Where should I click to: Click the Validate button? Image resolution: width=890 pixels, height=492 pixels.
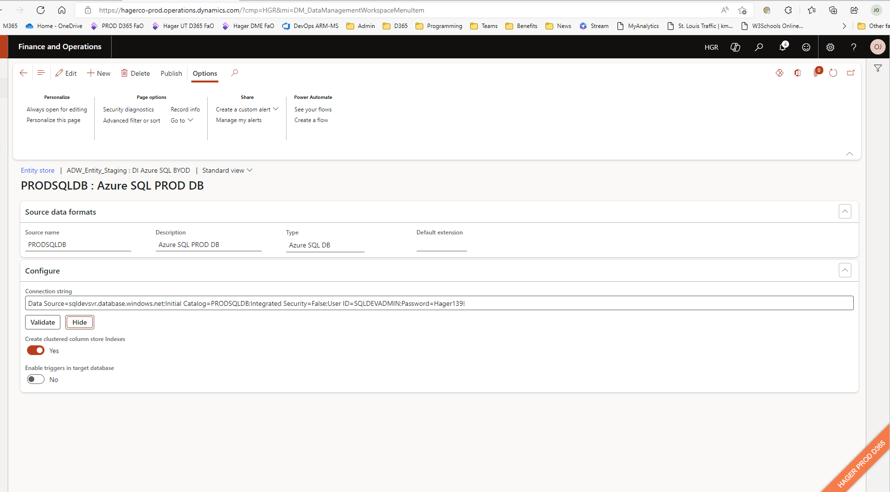(43, 322)
